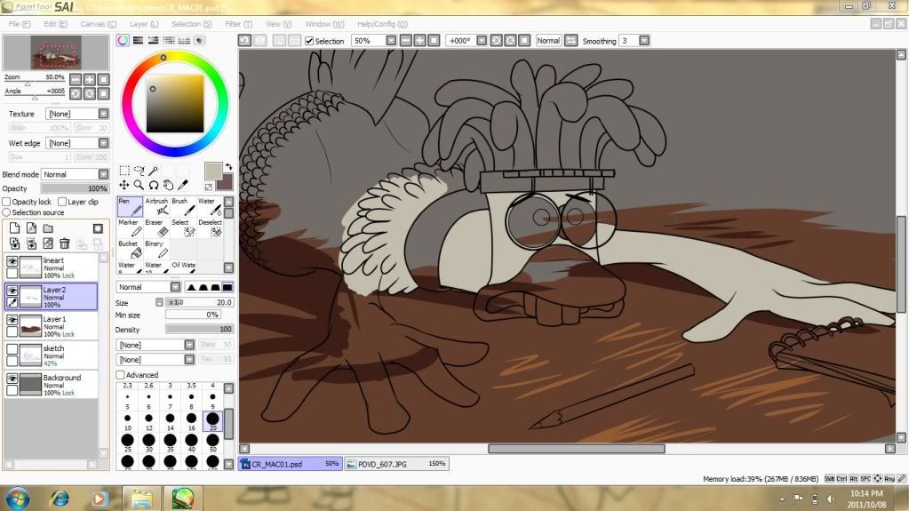Select the Airbrush tool
909x511 pixels.
tap(156, 207)
